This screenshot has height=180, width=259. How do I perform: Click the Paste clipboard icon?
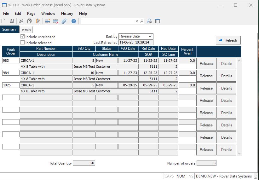pyautogui.click(x=38, y=21)
